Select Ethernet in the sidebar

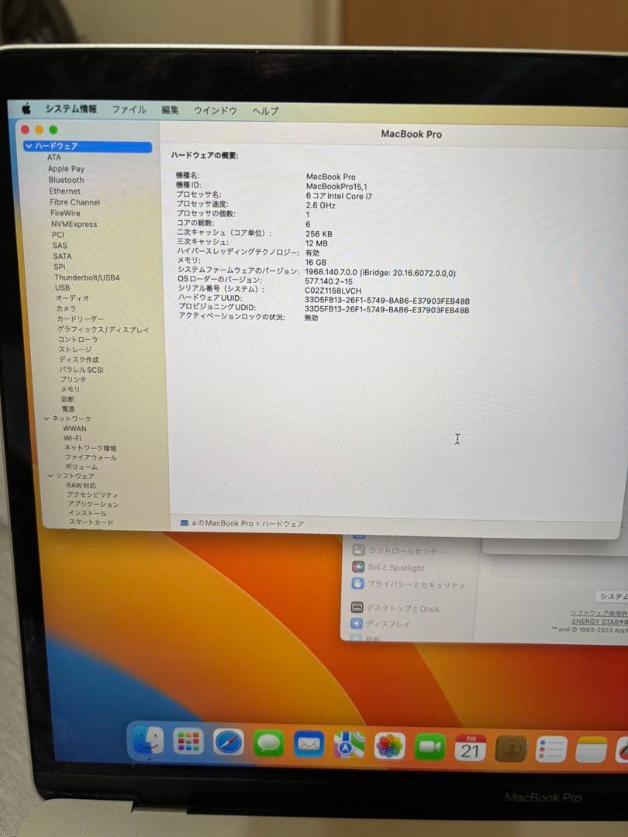coord(64,191)
